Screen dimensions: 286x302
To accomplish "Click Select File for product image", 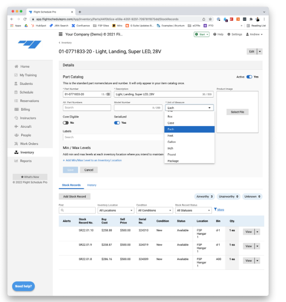I will coord(237,112).
